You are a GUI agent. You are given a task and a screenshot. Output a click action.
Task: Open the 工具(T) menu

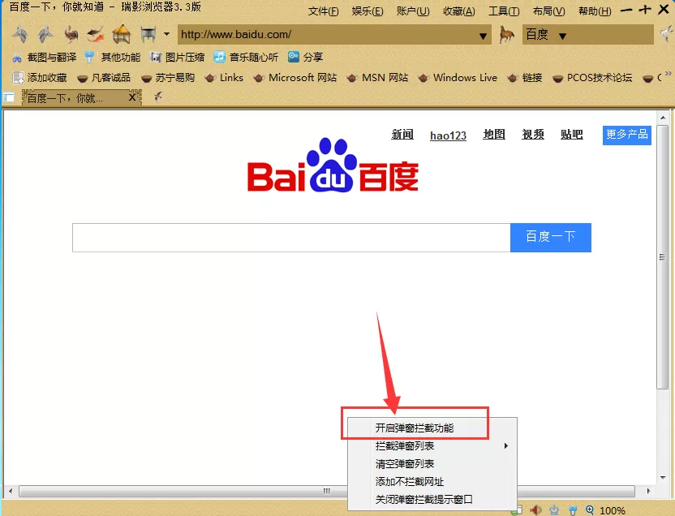tap(504, 11)
